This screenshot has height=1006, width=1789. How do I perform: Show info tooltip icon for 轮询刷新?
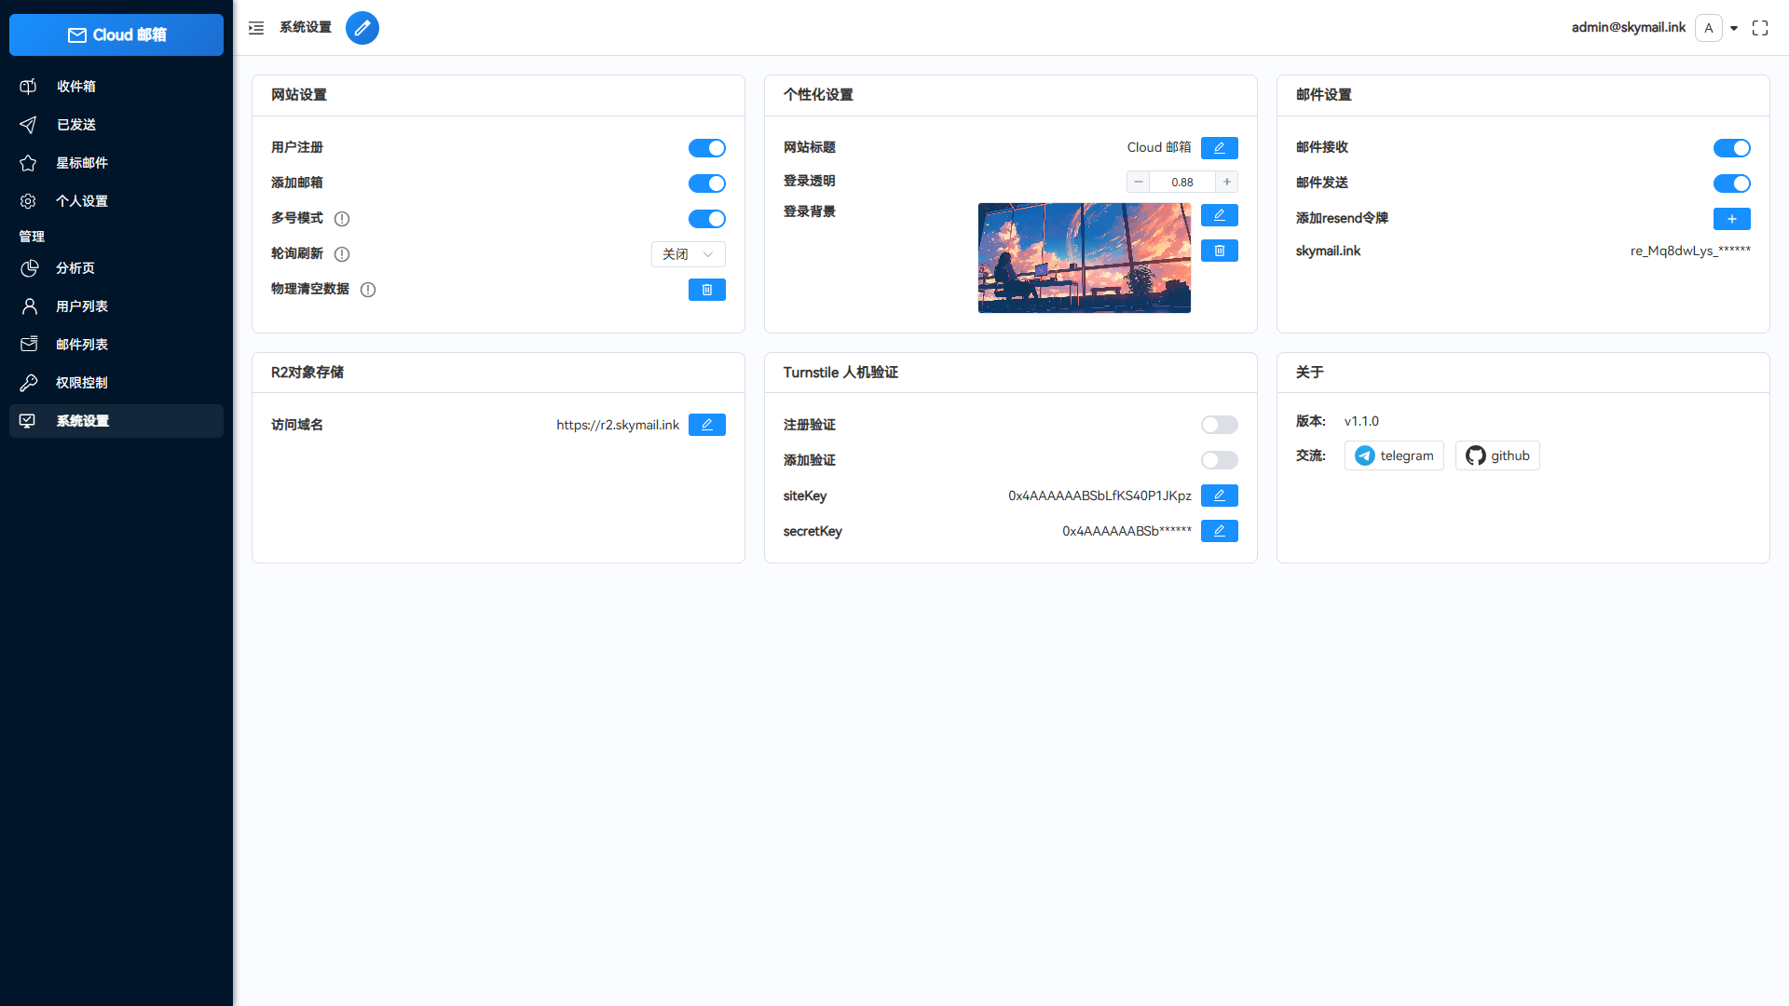click(342, 254)
